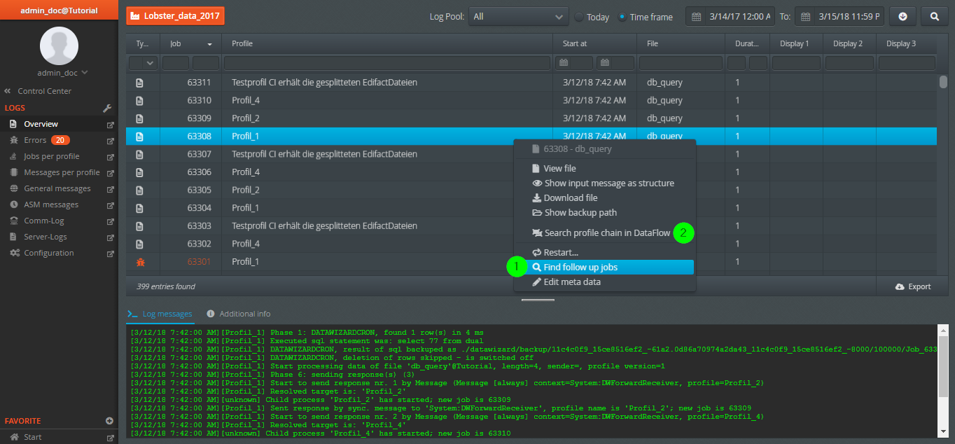Click the download arrow button in toolbar
955x444 pixels.
(902, 17)
